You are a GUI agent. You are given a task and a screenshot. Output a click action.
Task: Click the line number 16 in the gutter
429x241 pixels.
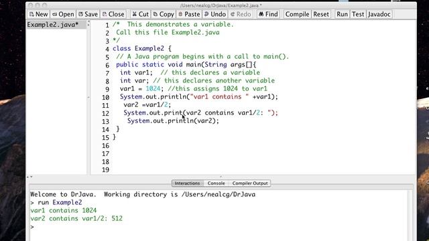tap(106, 146)
